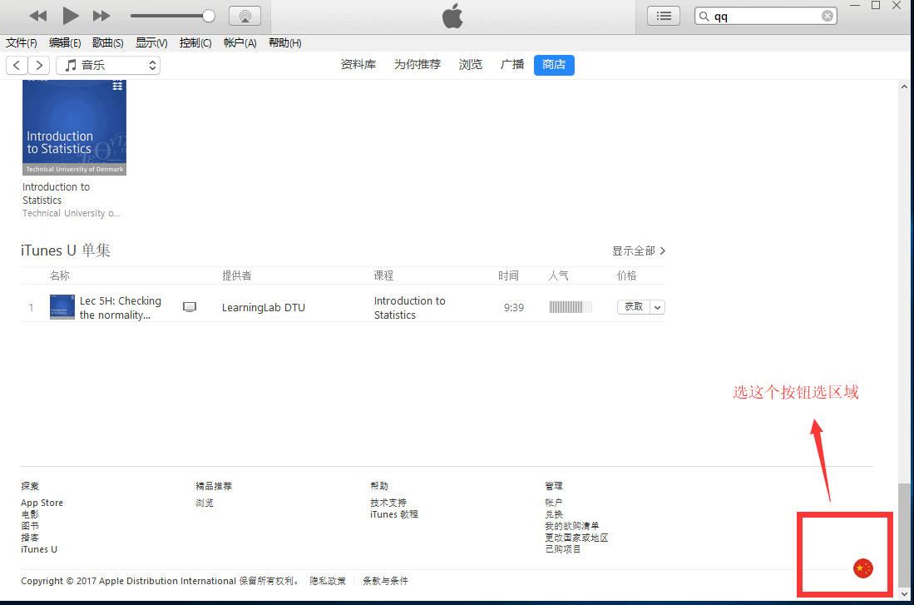Open the iTunes U footer link
Screen dimensions: 914x605
39,549
